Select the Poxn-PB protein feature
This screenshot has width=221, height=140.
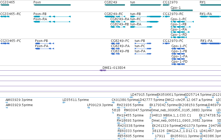(45, 43)
